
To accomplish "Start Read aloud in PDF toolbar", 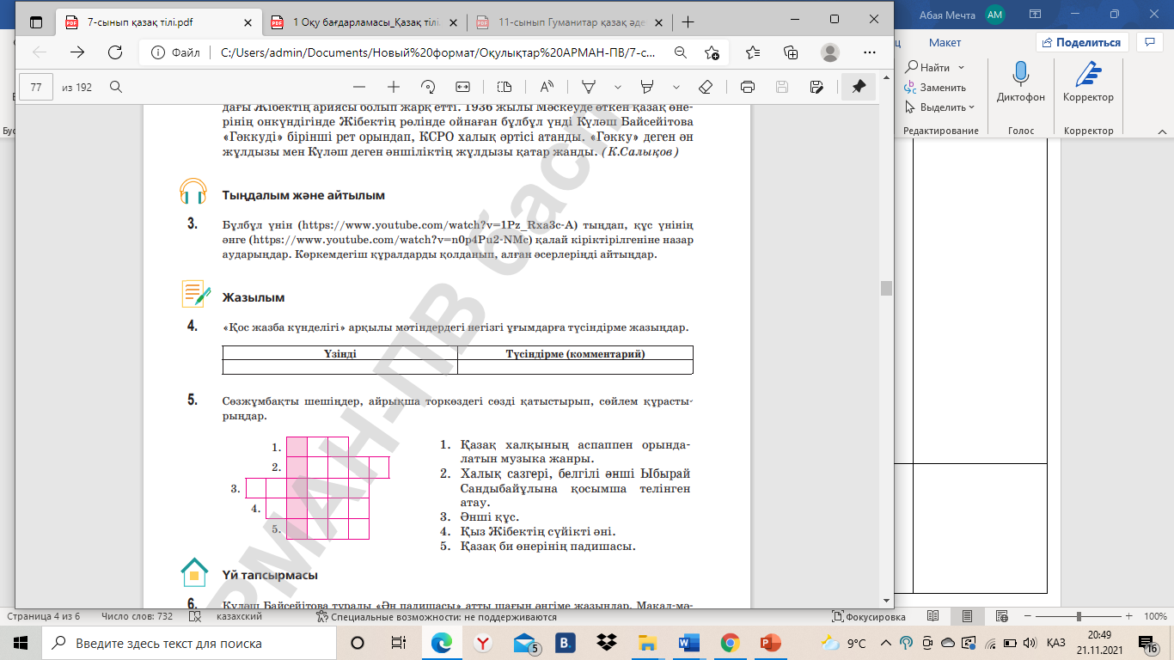I will click(547, 87).
